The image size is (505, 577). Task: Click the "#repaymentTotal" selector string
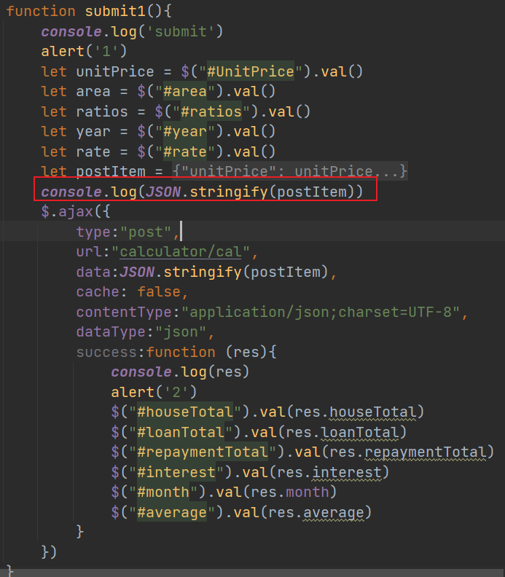(203, 452)
